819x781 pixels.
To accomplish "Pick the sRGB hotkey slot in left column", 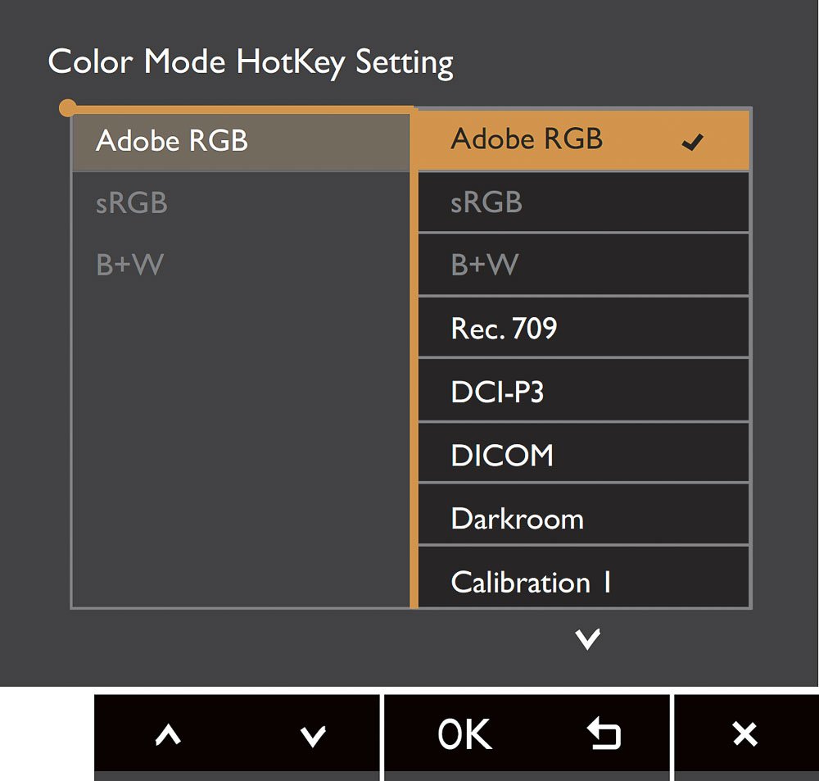I will (132, 202).
